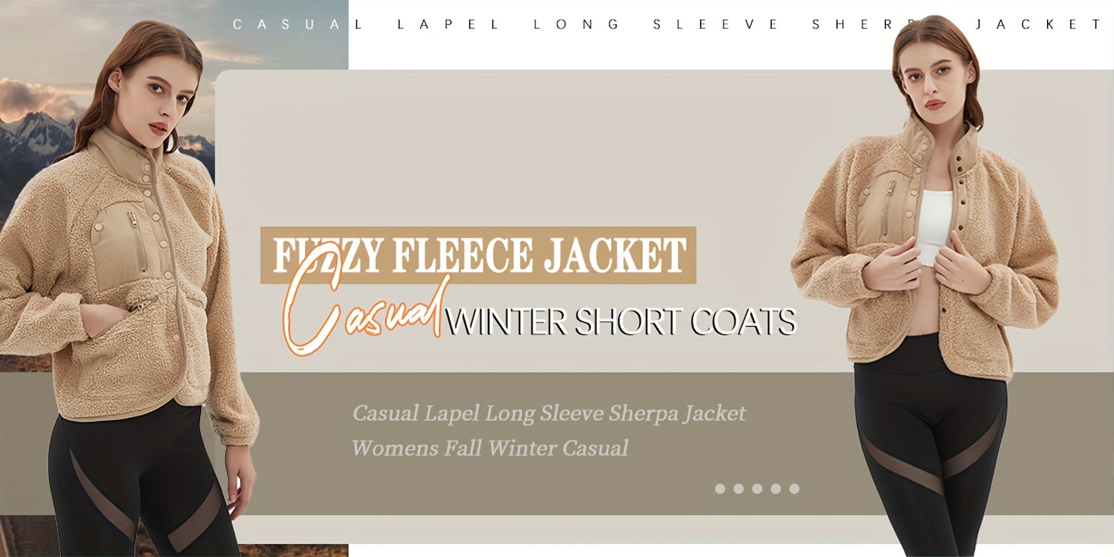Image resolution: width=1114 pixels, height=557 pixels.
Task: Jump to the third carousel slide dot
Action: pos(757,489)
